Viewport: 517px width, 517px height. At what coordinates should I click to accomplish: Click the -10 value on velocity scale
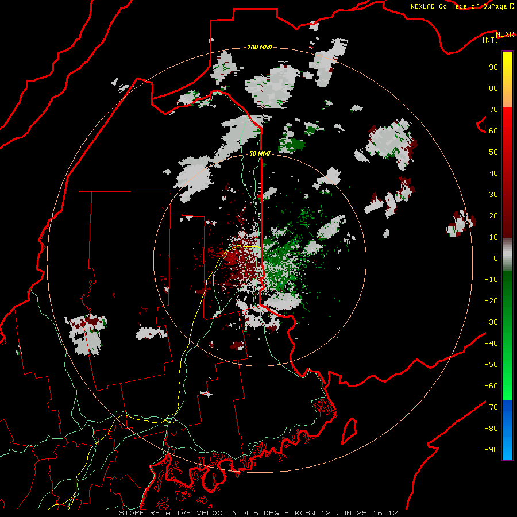(x=491, y=280)
